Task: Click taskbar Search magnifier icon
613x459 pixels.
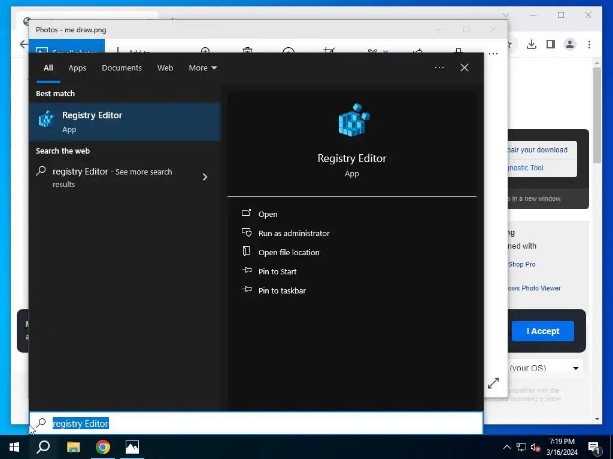Action: click(x=43, y=447)
